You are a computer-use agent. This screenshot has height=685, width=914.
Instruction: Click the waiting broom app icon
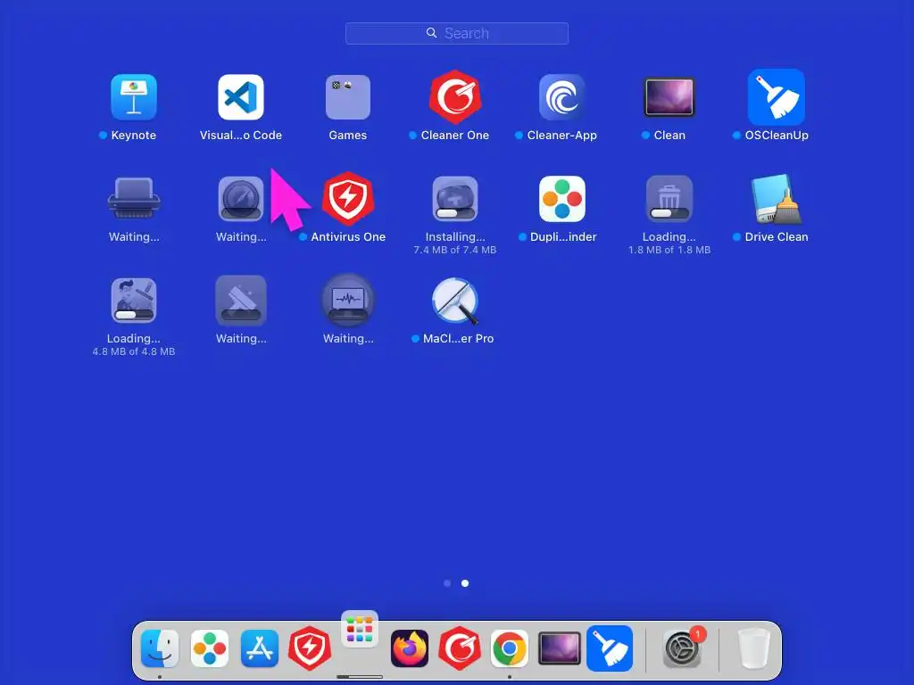(241, 301)
